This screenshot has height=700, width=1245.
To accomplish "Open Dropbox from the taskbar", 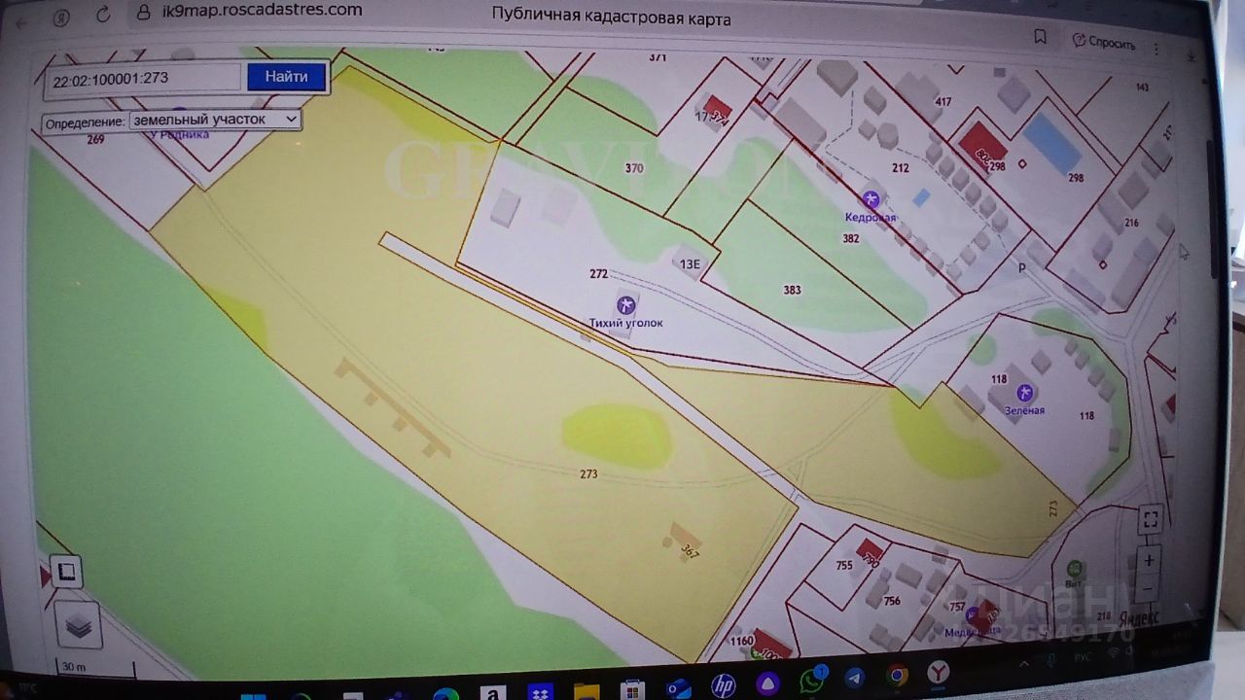I will (x=540, y=692).
